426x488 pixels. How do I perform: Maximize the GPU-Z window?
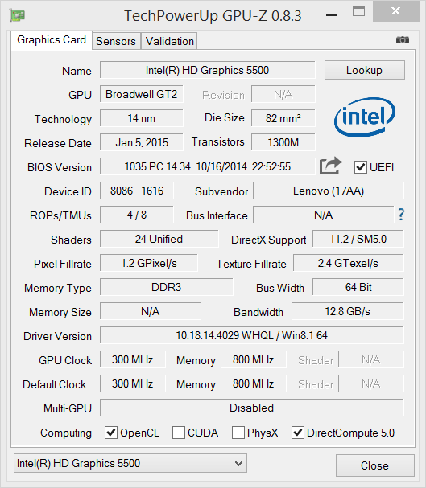(358, 12)
